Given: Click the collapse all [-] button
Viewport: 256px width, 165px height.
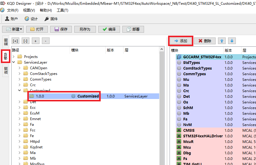Looking at the screenshot, I should tap(26, 41).
